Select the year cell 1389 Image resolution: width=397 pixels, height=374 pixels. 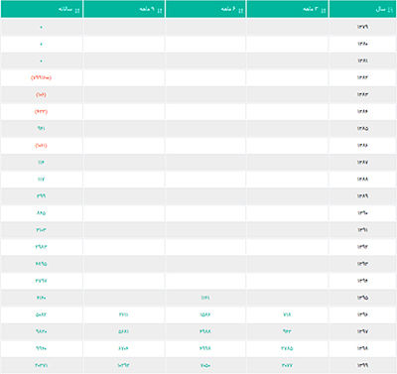point(362,196)
